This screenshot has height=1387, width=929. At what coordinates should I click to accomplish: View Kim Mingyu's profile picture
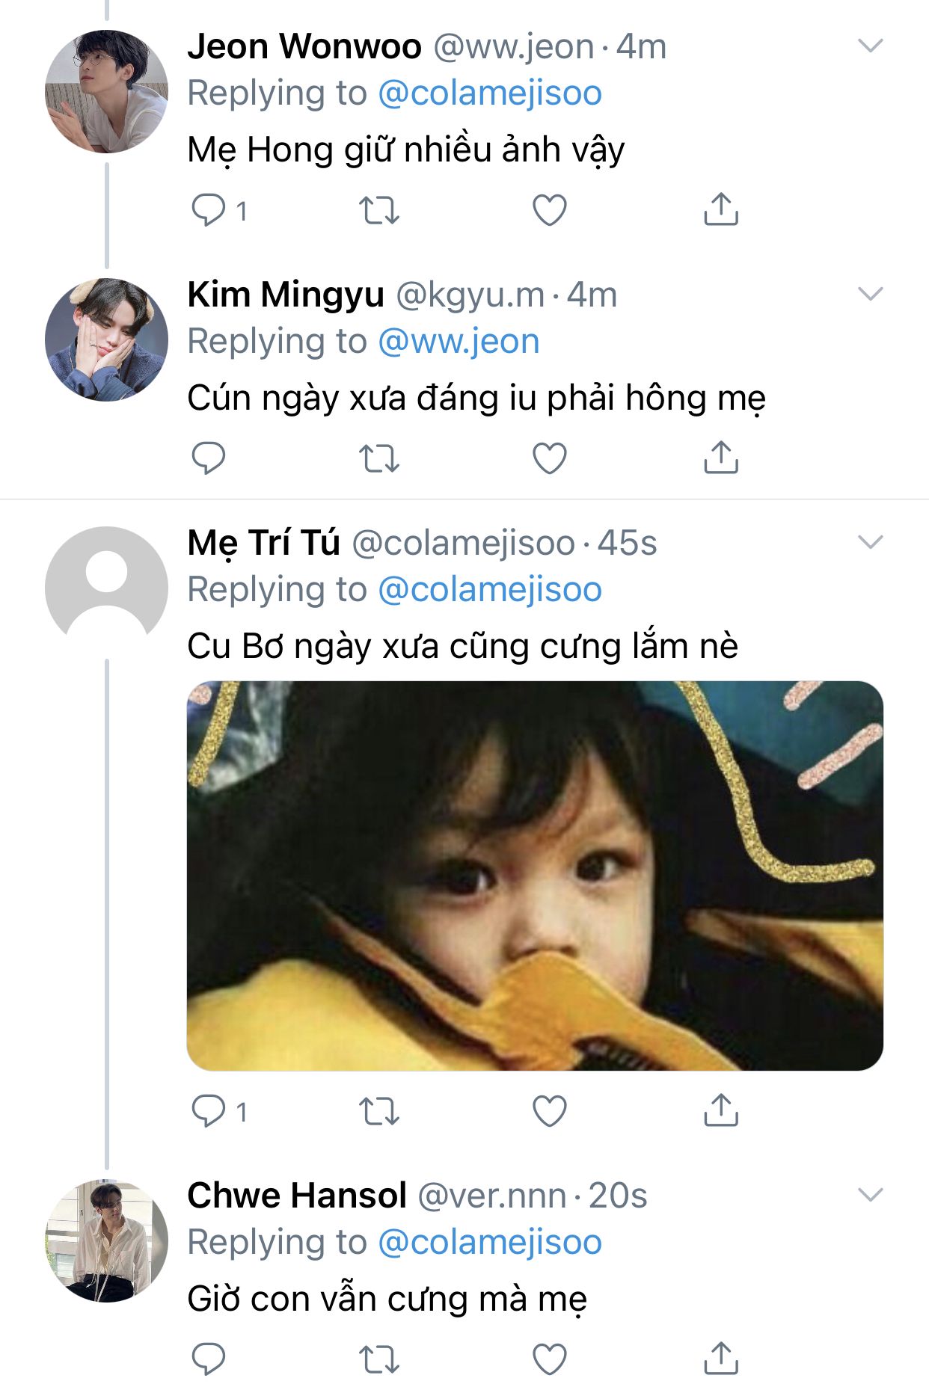pyautogui.click(x=106, y=339)
